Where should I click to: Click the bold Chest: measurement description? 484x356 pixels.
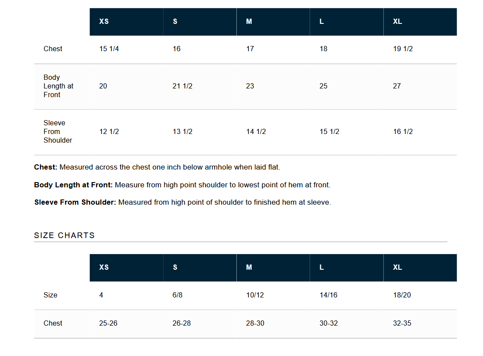tap(46, 167)
